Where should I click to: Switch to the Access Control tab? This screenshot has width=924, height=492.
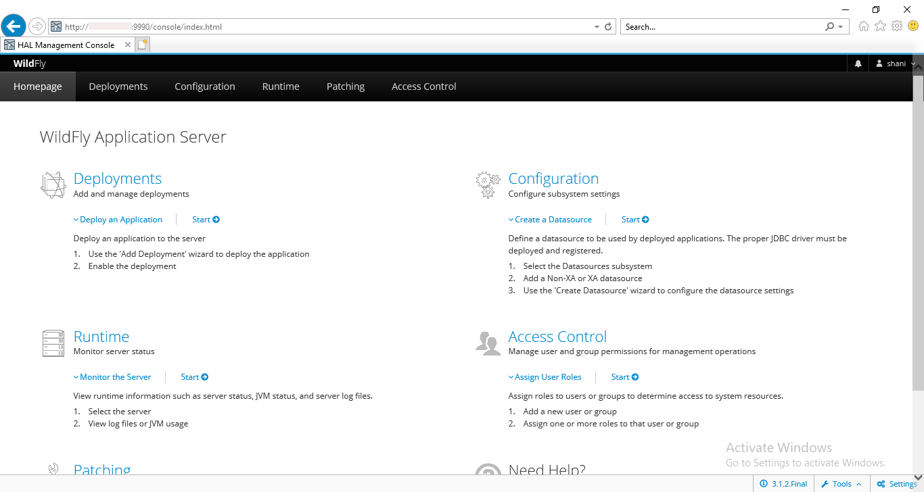click(423, 87)
